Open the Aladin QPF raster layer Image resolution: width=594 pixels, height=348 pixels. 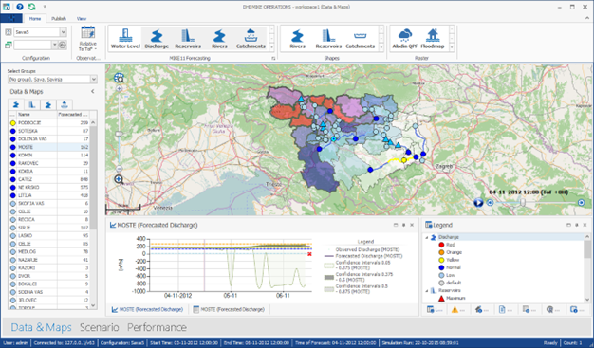coord(404,39)
